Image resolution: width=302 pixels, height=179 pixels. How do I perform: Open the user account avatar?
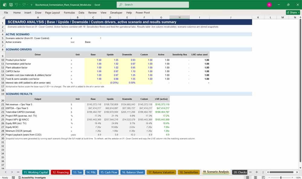point(269,5)
